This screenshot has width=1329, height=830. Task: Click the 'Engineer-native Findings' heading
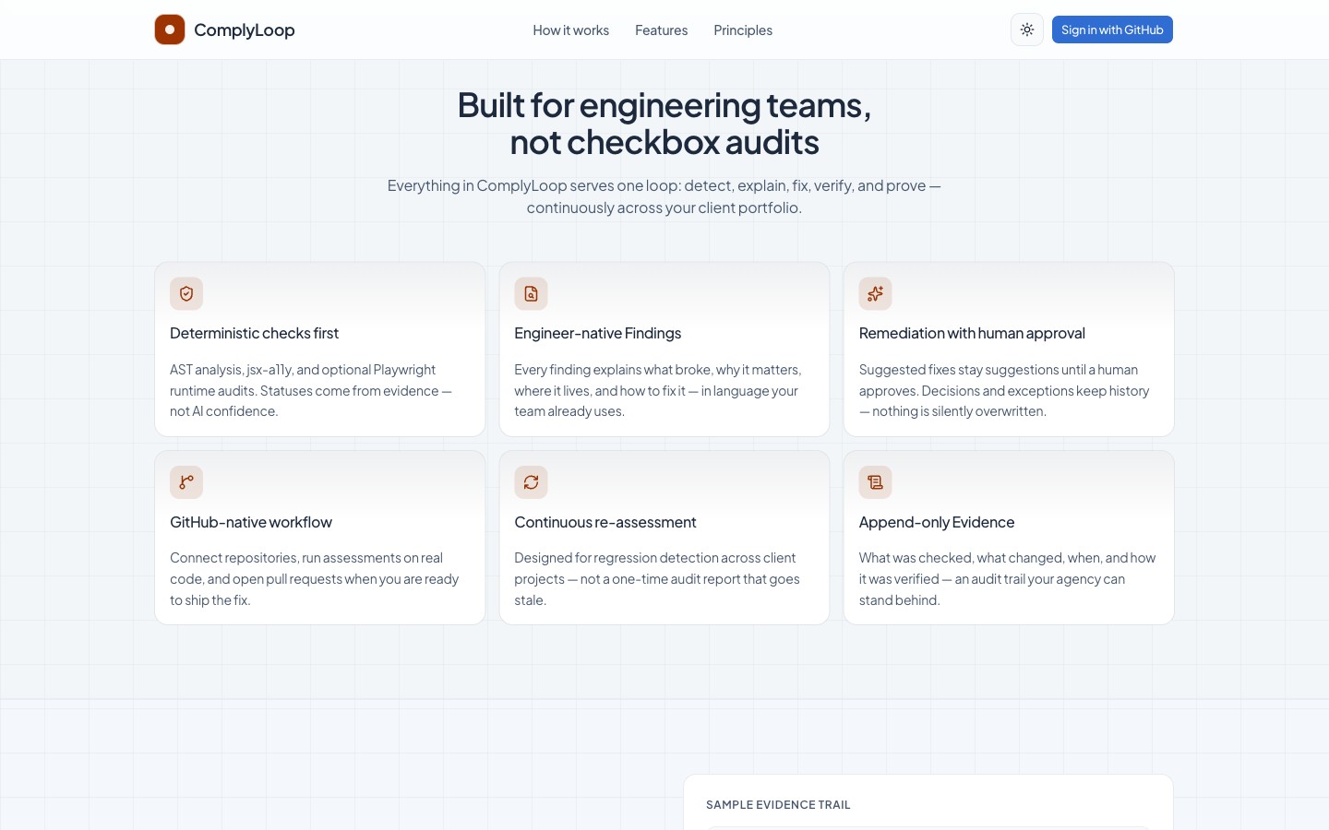click(598, 333)
